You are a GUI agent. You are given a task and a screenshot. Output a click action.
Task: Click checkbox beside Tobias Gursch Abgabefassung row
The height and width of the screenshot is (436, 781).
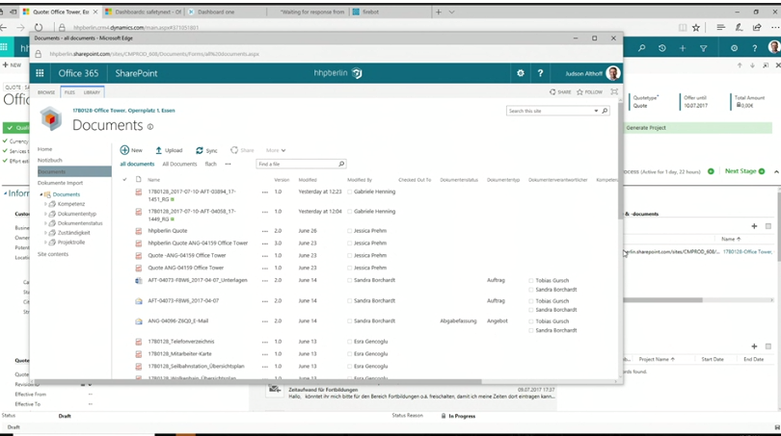[x=531, y=321]
